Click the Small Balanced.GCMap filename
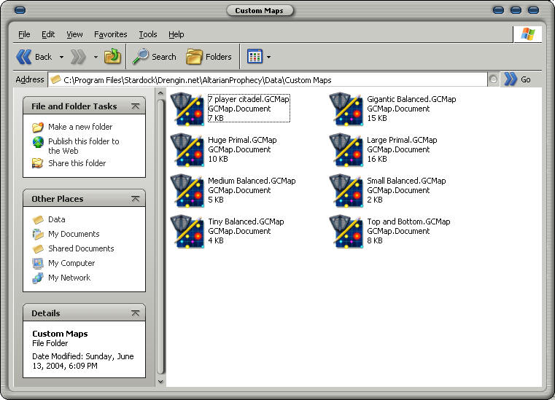 [x=406, y=181]
